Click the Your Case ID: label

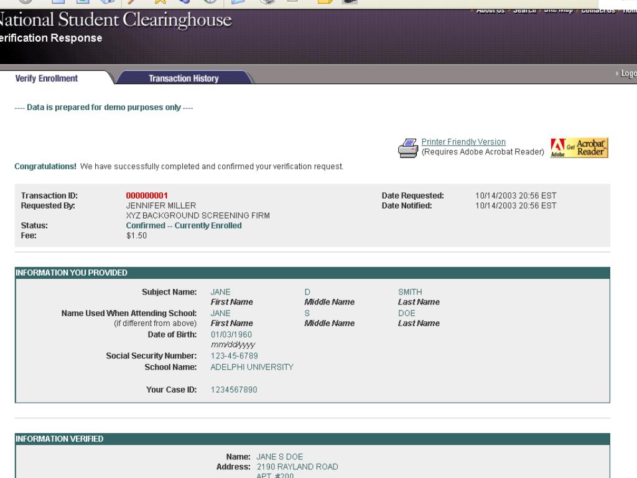click(x=172, y=390)
